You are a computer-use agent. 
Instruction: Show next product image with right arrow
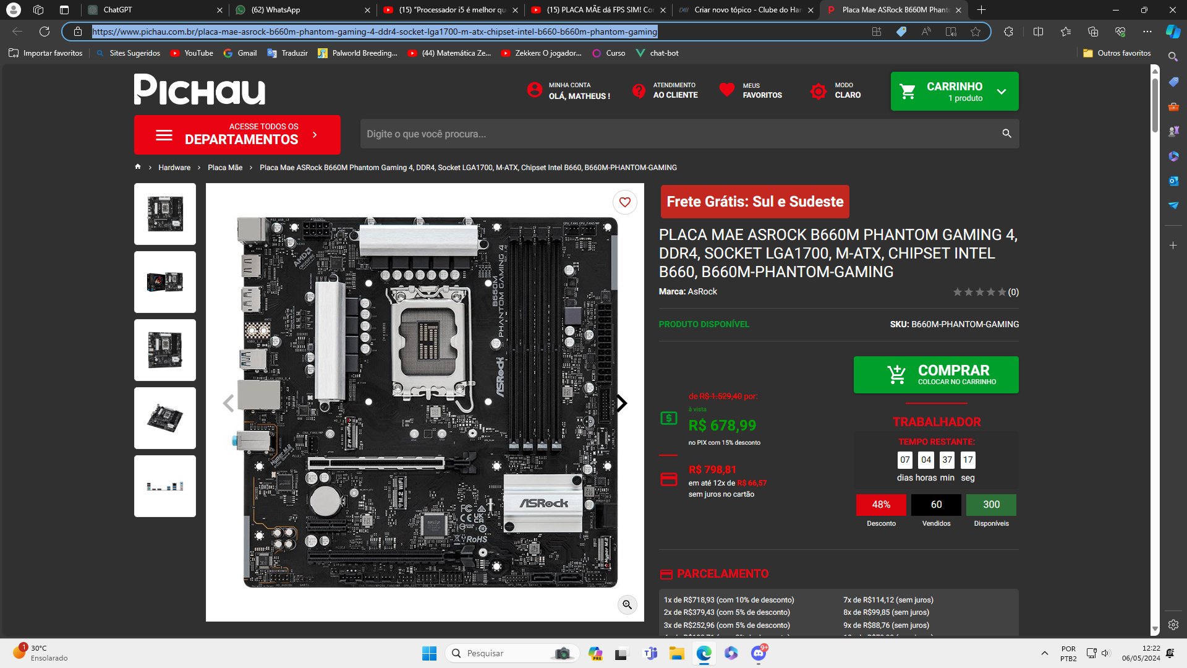[x=621, y=403]
